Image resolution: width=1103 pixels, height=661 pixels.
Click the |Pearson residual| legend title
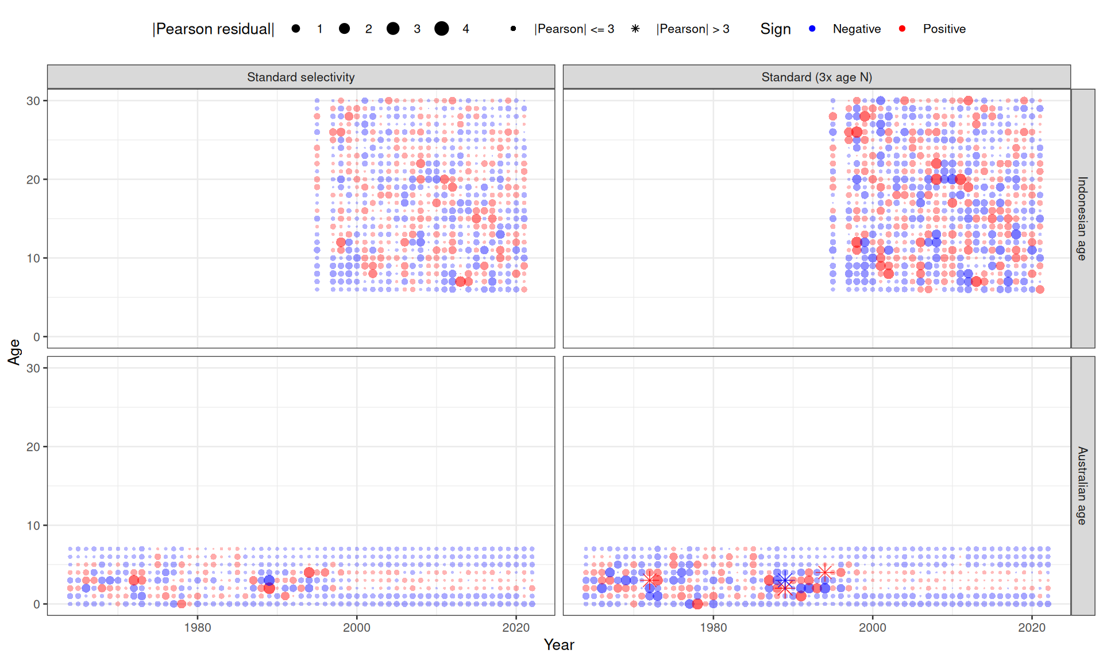(x=213, y=29)
